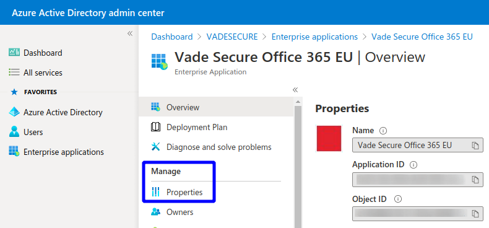Copy the application Name value
The width and height of the screenshot is (489, 228).
[x=475, y=145]
